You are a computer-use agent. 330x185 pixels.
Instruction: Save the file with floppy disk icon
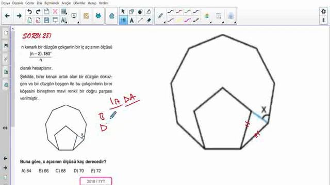46,20
